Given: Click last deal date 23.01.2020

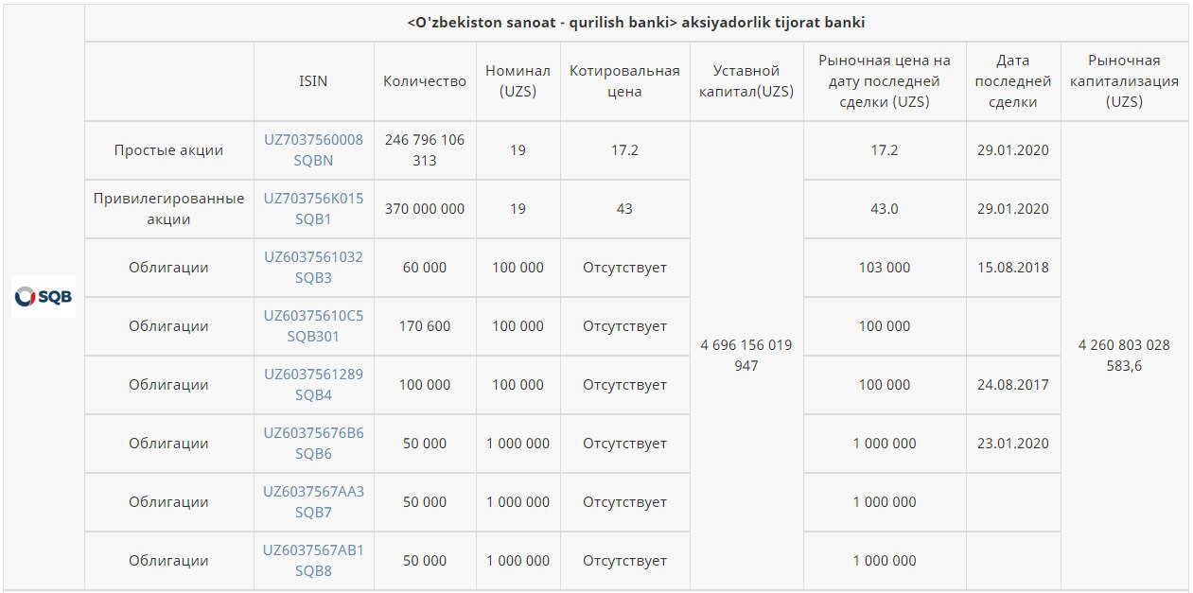Looking at the screenshot, I should point(1013,444).
